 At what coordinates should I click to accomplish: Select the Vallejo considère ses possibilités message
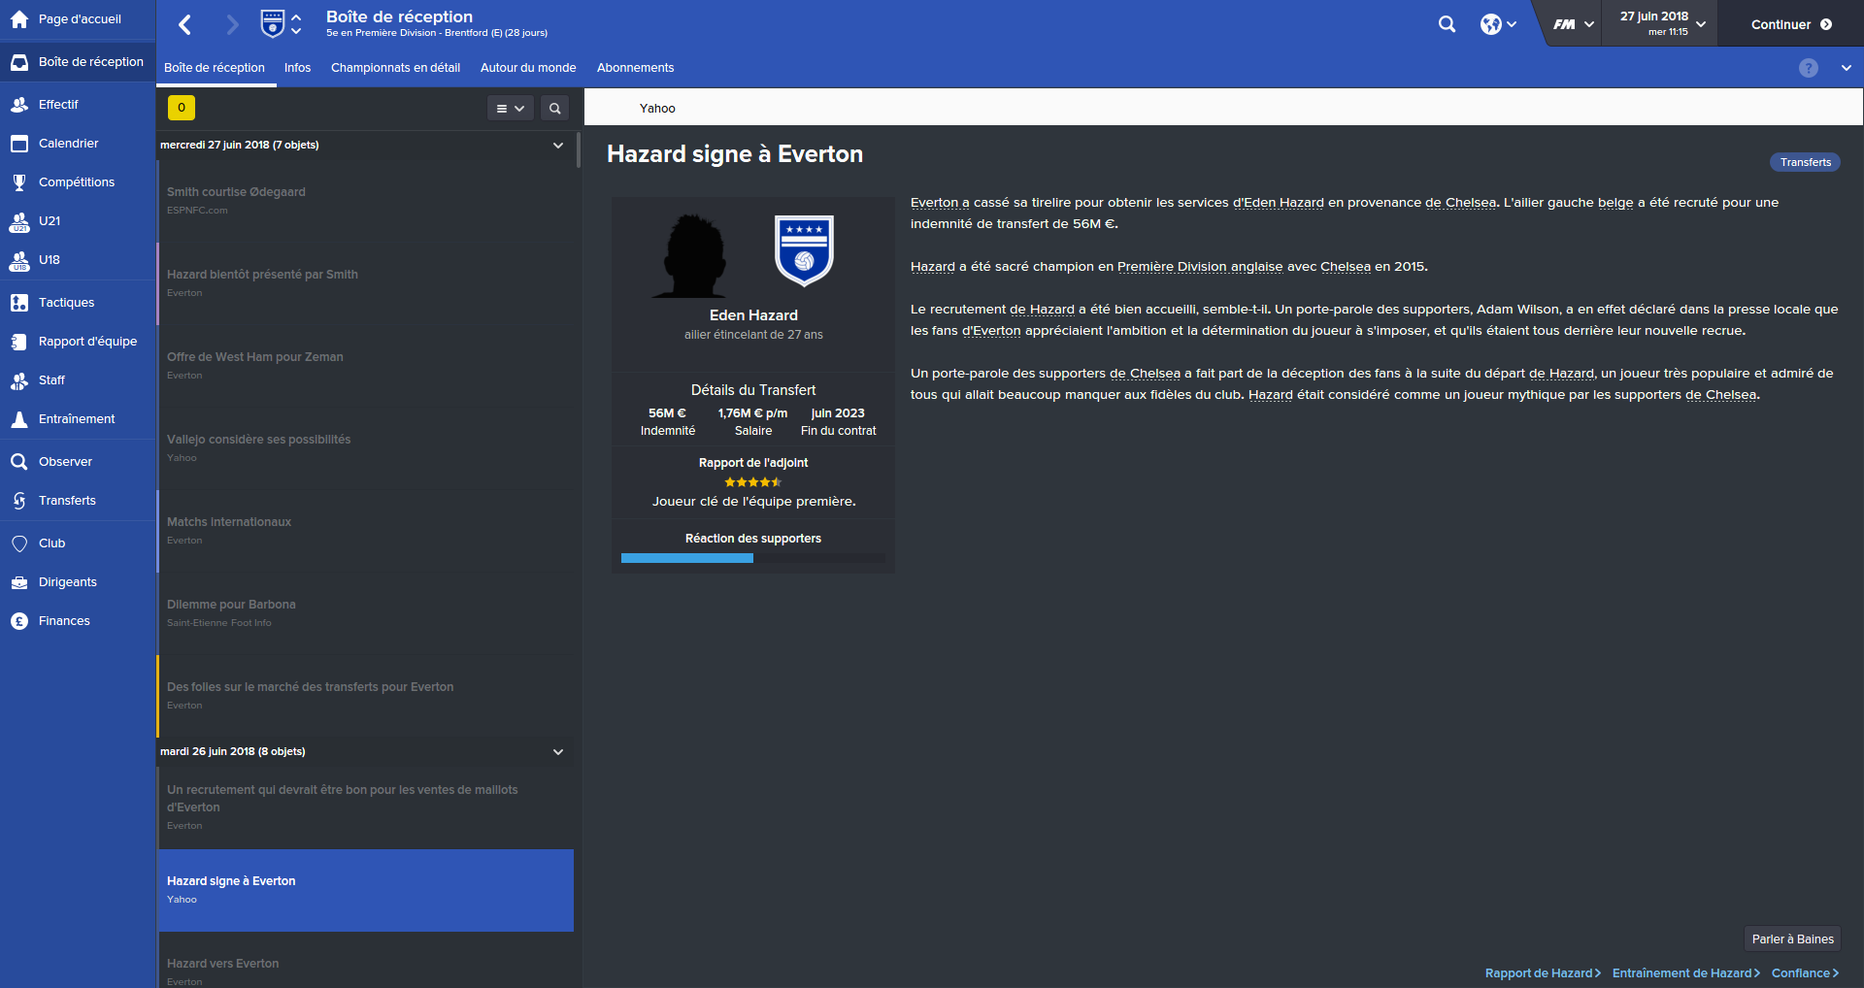pyautogui.click(x=365, y=448)
